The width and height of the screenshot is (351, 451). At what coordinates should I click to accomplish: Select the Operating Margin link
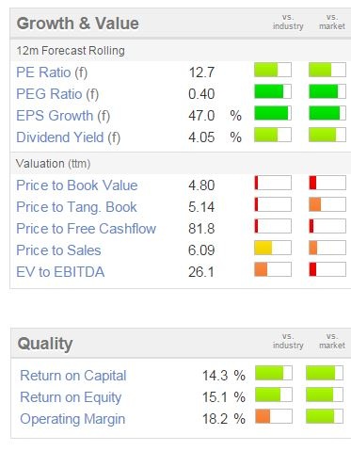point(72,419)
